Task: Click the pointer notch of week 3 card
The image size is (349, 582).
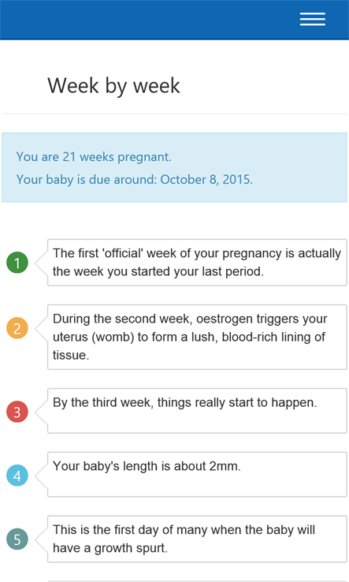Action: click(x=42, y=412)
